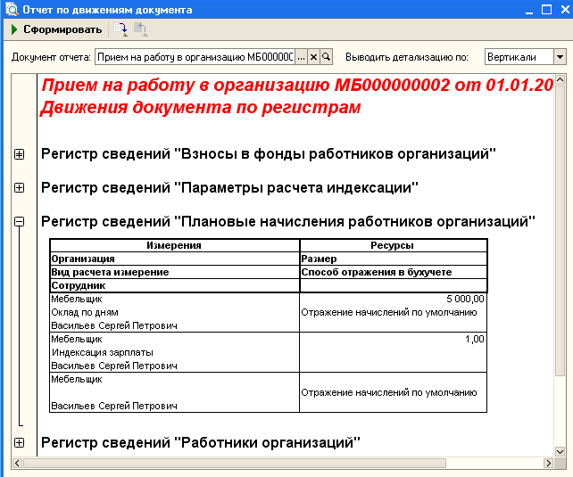Click Способ отражения в бухучете header cell
573x477 pixels.
click(394, 272)
